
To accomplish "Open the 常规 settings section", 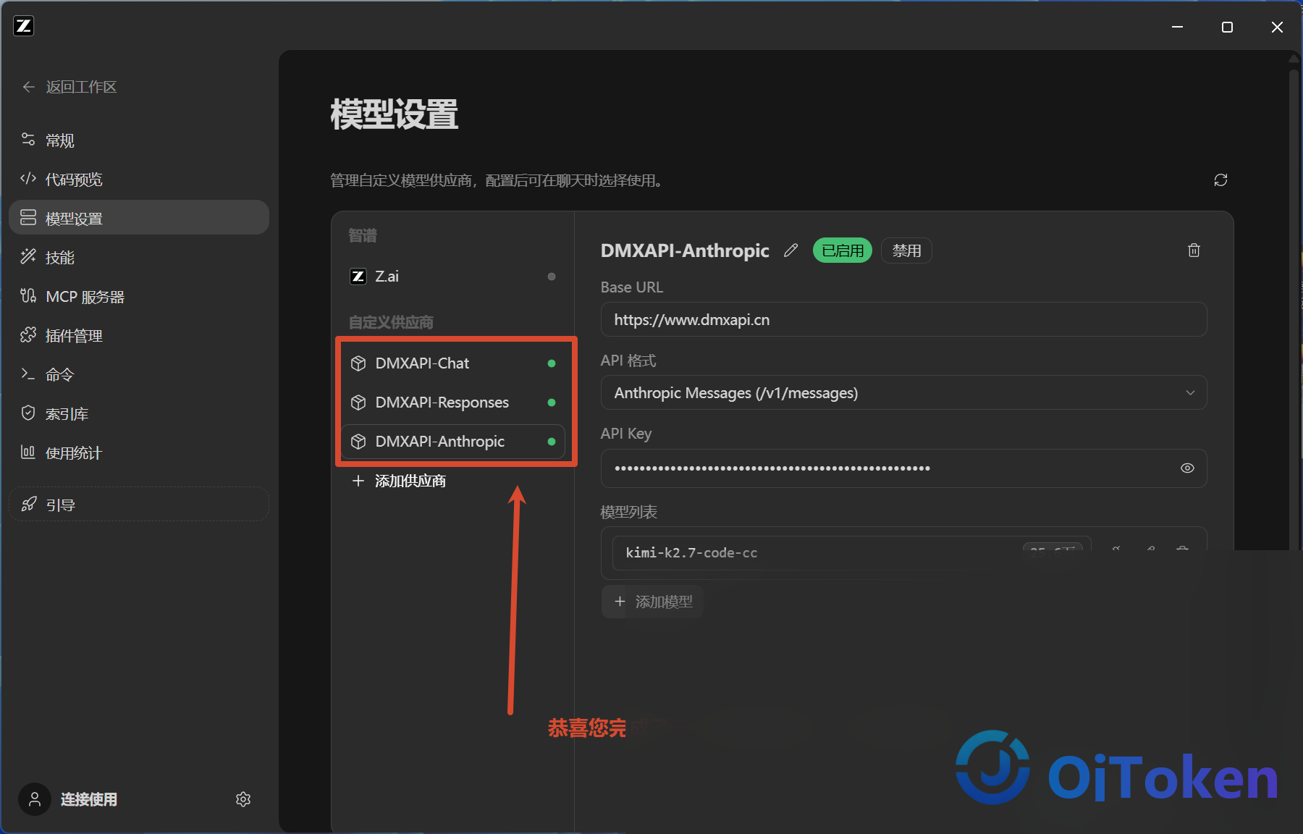I will coord(139,140).
